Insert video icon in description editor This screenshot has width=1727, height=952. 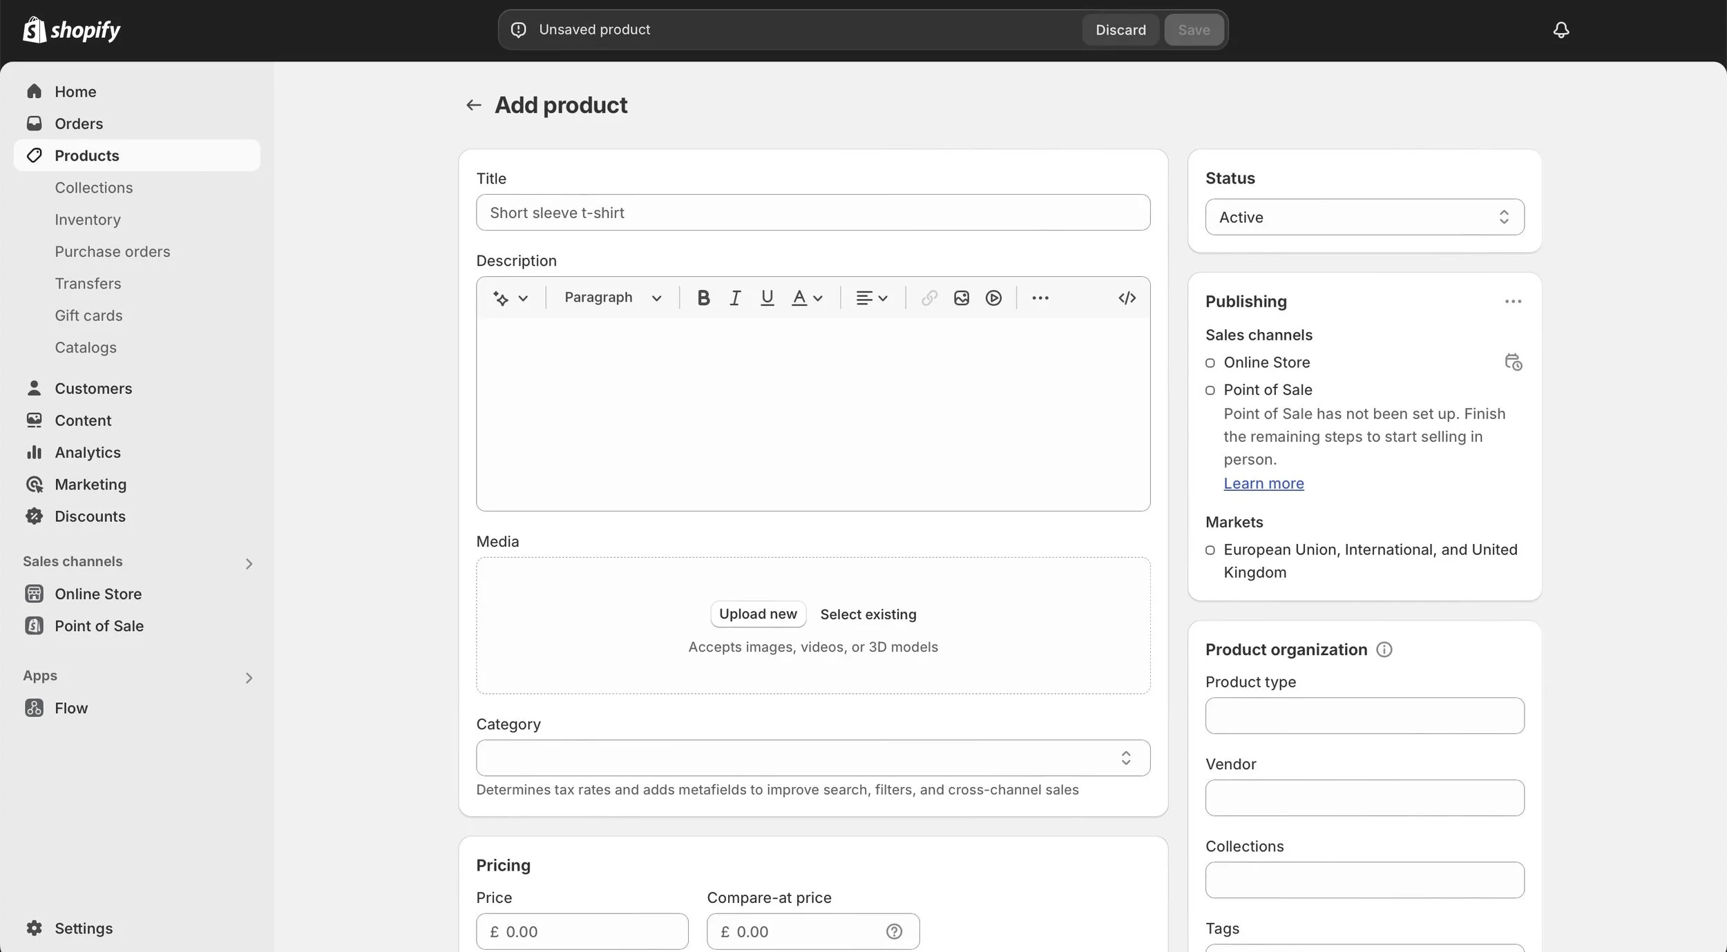[993, 298]
